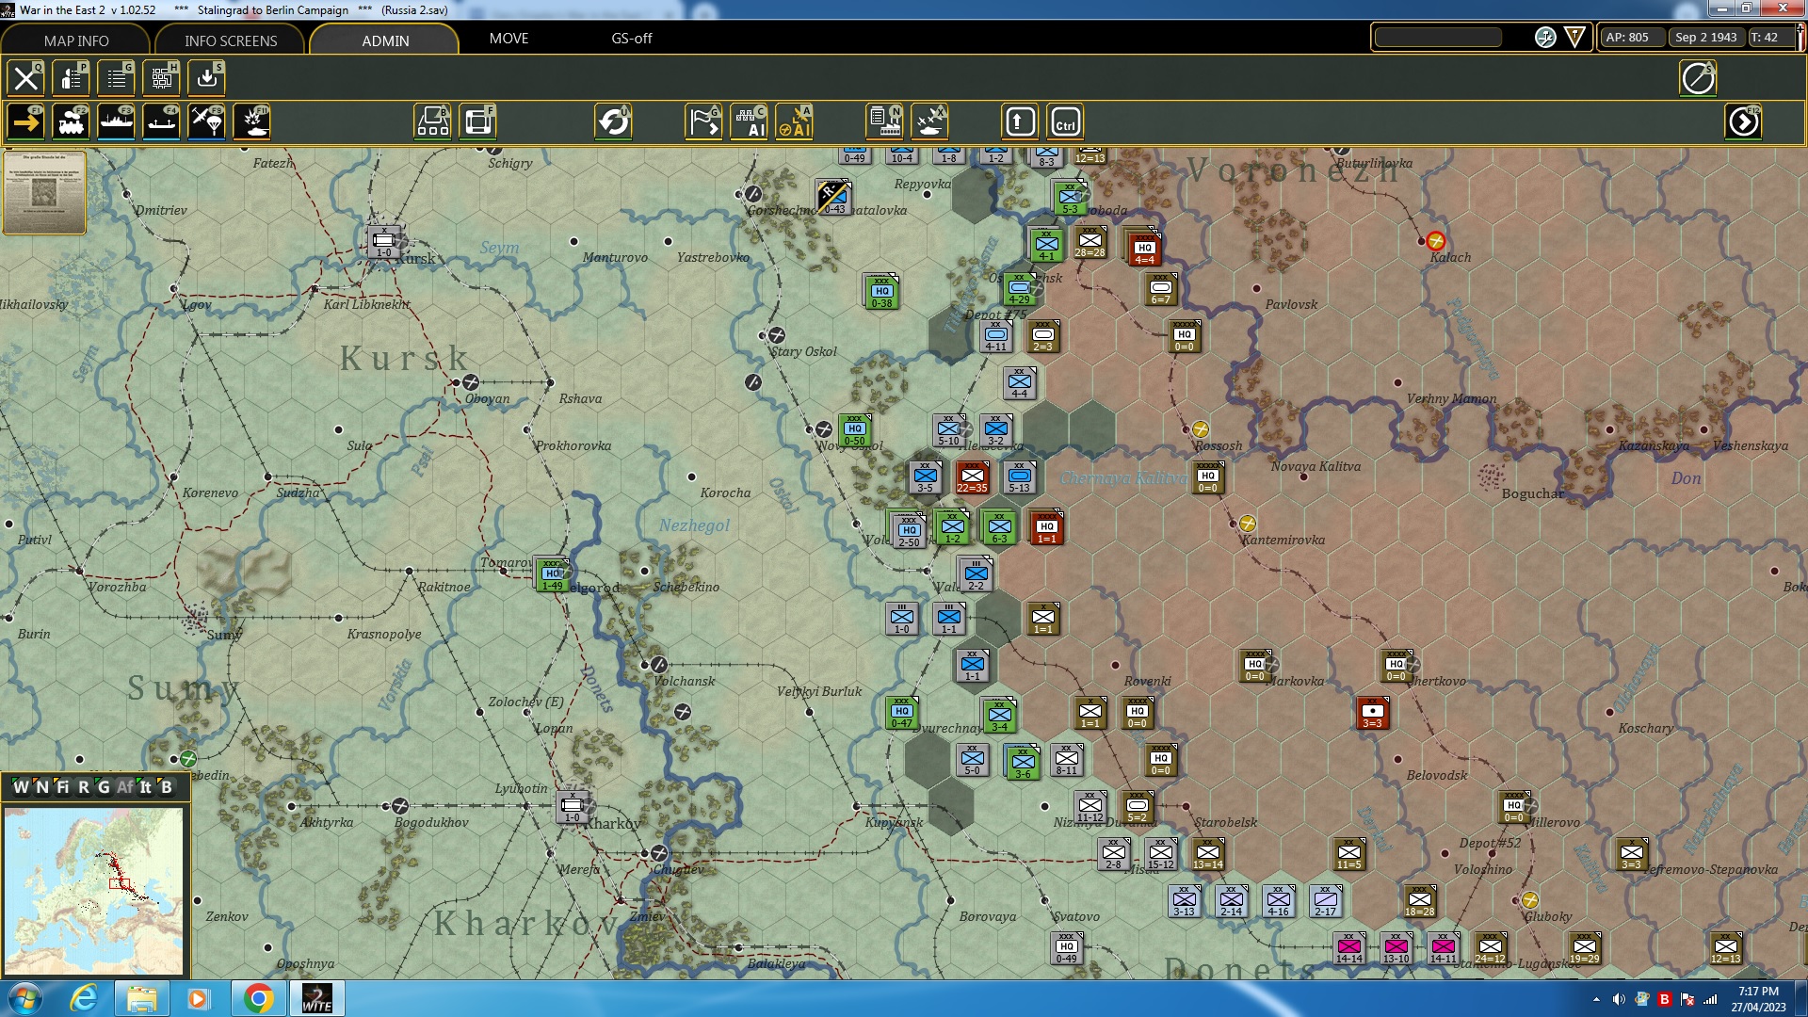Activate naval transport mode with the ship icon

117,121
